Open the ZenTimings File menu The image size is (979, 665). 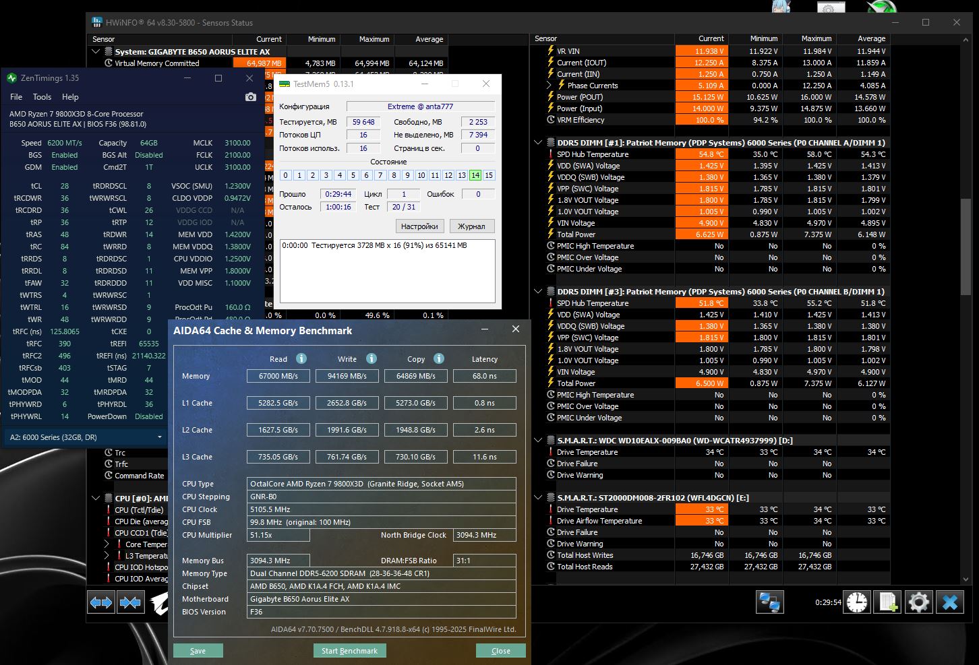click(16, 97)
